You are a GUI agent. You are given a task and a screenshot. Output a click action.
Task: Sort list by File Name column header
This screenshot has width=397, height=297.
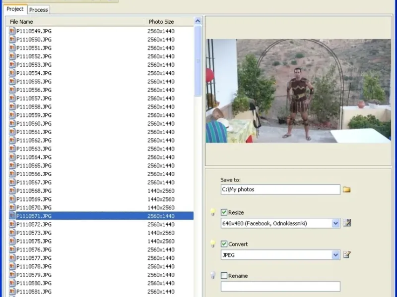click(x=74, y=22)
